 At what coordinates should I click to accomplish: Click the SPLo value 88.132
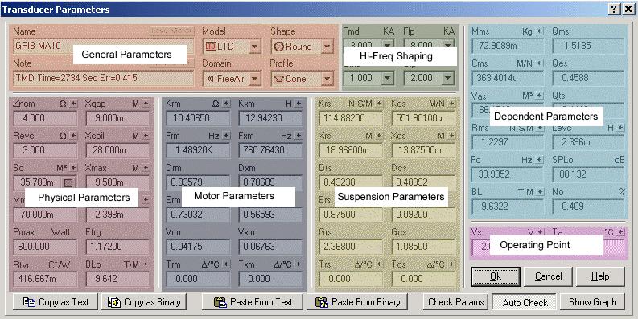tap(588, 174)
